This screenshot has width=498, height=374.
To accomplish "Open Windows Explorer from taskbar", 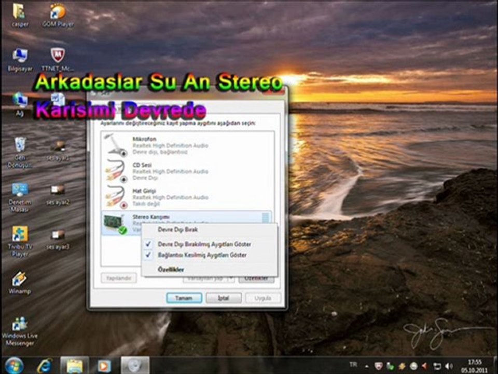I will (75, 366).
